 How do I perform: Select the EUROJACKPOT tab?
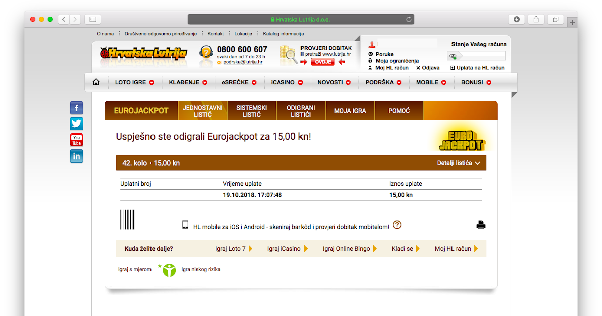click(x=141, y=111)
